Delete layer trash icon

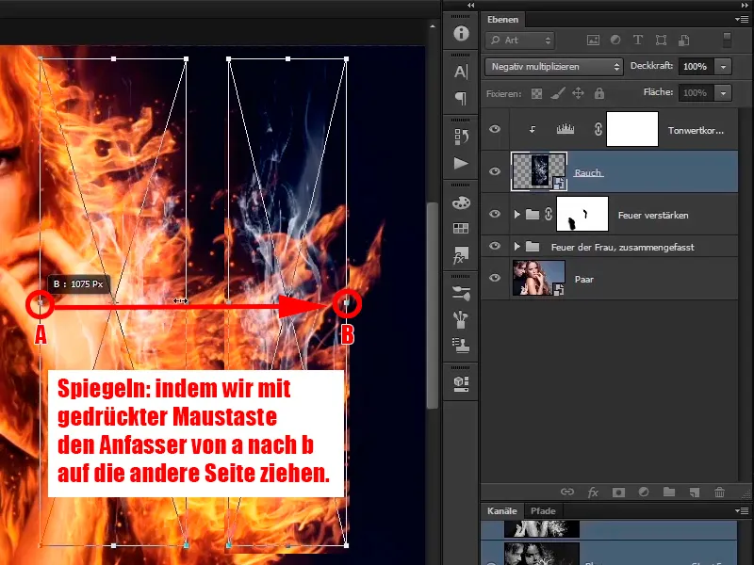click(719, 492)
